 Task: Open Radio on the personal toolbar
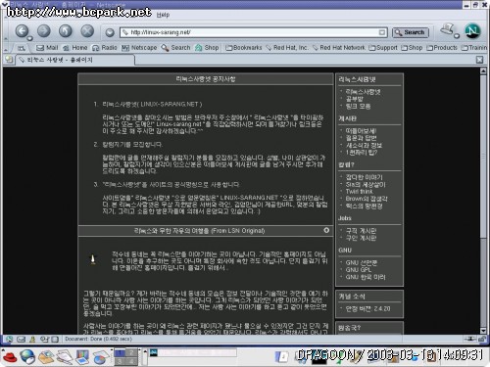[105, 48]
